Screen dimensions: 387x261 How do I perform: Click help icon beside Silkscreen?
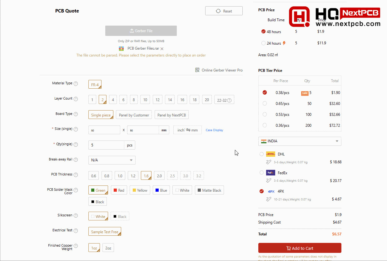pyautogui.click(x=76, y=216)
